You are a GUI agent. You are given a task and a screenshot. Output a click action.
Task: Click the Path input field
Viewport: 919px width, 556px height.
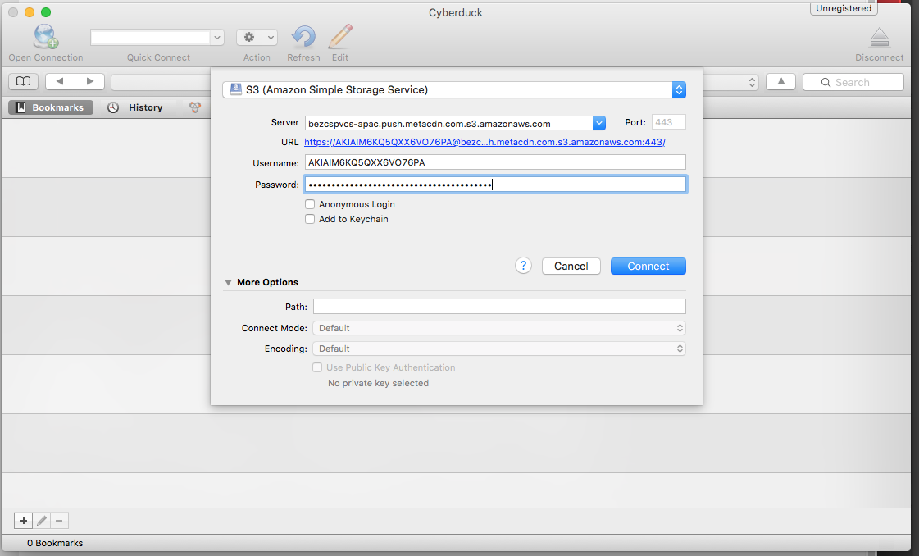point(499,306)
